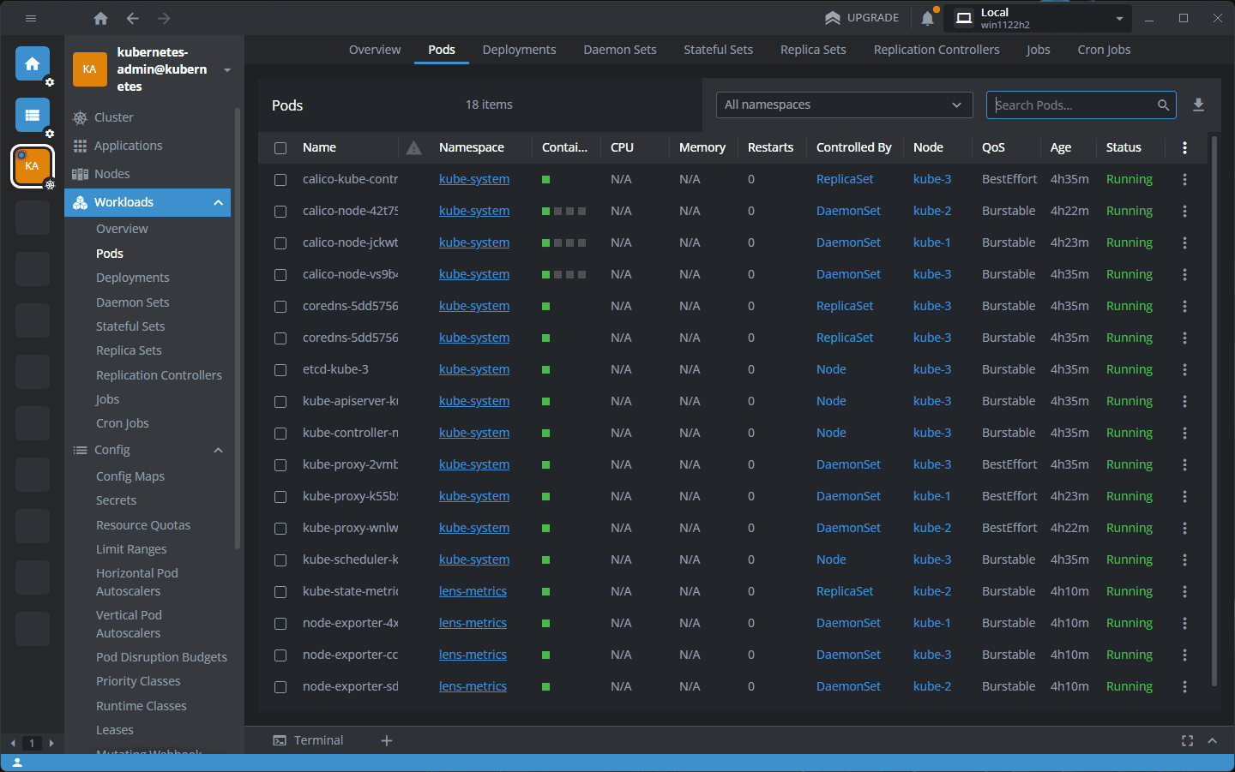Open the All namespaces dropdown
The image size is (1235, 772).
844,105
